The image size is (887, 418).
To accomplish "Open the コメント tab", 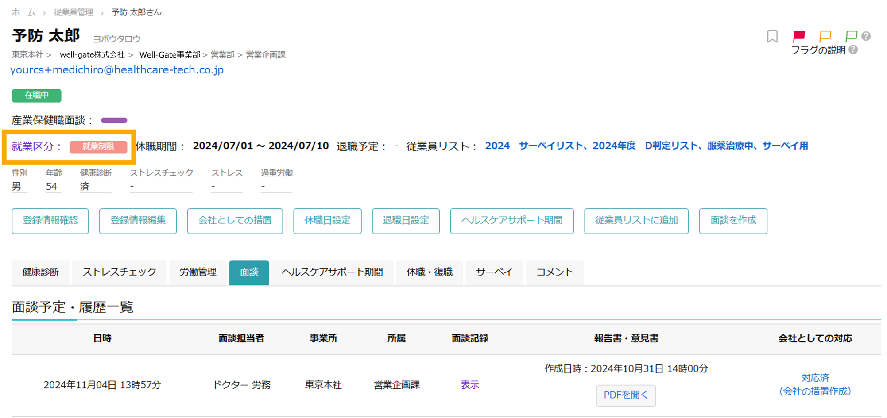I will [x=554, y=272].
